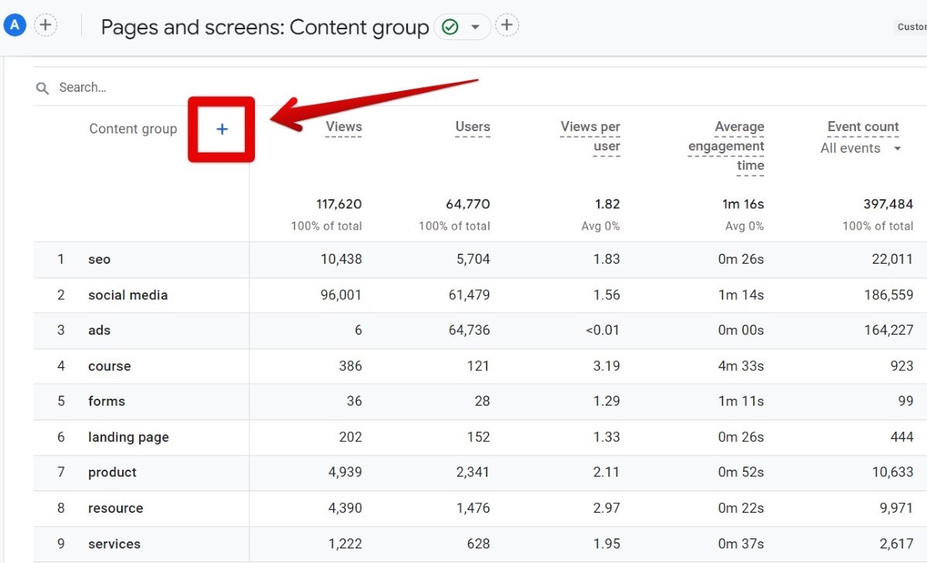927x563 pixels.
Task: Click the total users value 64,770
Action: 468,204
